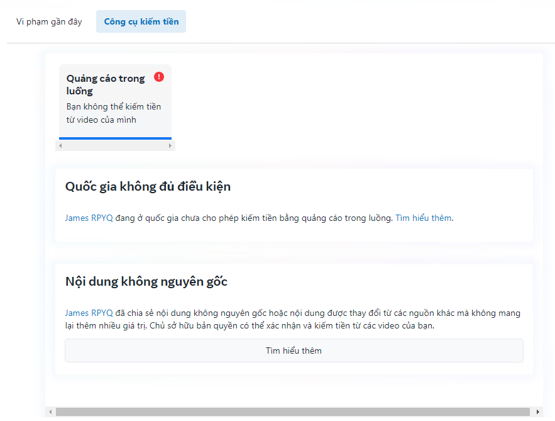Click the heading Quốc gia không đủ điều kiện
This screenshot has height=421, width=555.
pyautogui.click(x=148, y=186)
